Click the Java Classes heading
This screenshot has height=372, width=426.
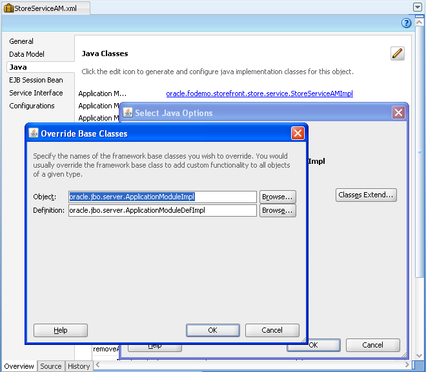coord(105,54)
